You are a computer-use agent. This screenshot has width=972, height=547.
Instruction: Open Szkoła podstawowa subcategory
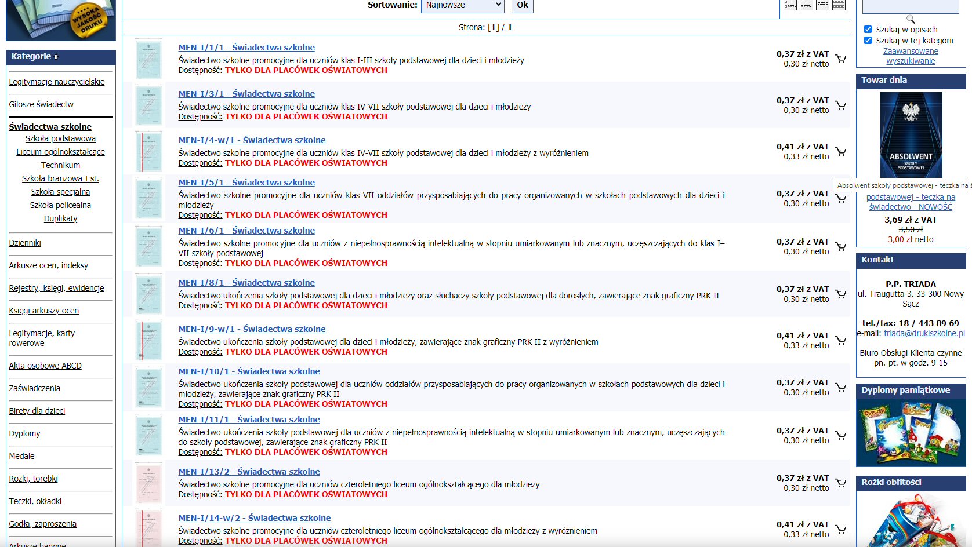[x=60, y=138]
